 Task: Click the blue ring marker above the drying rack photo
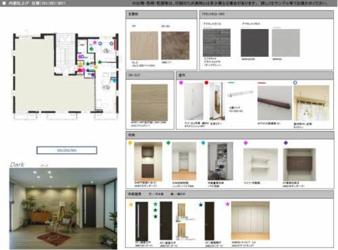tap(295, 83)
